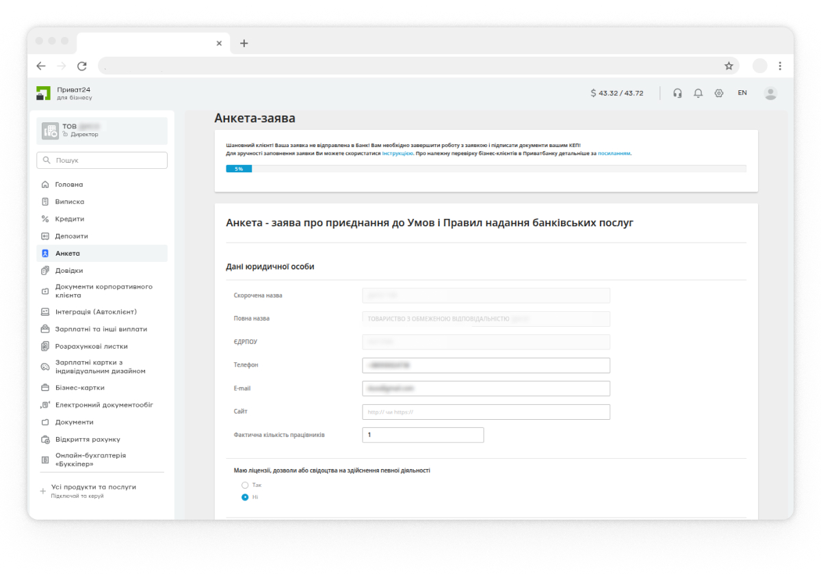Image resolution: width=821 pixels, height=588 pixels.
Task: Click the user profile avatar icon
Action: pos(770,93)
